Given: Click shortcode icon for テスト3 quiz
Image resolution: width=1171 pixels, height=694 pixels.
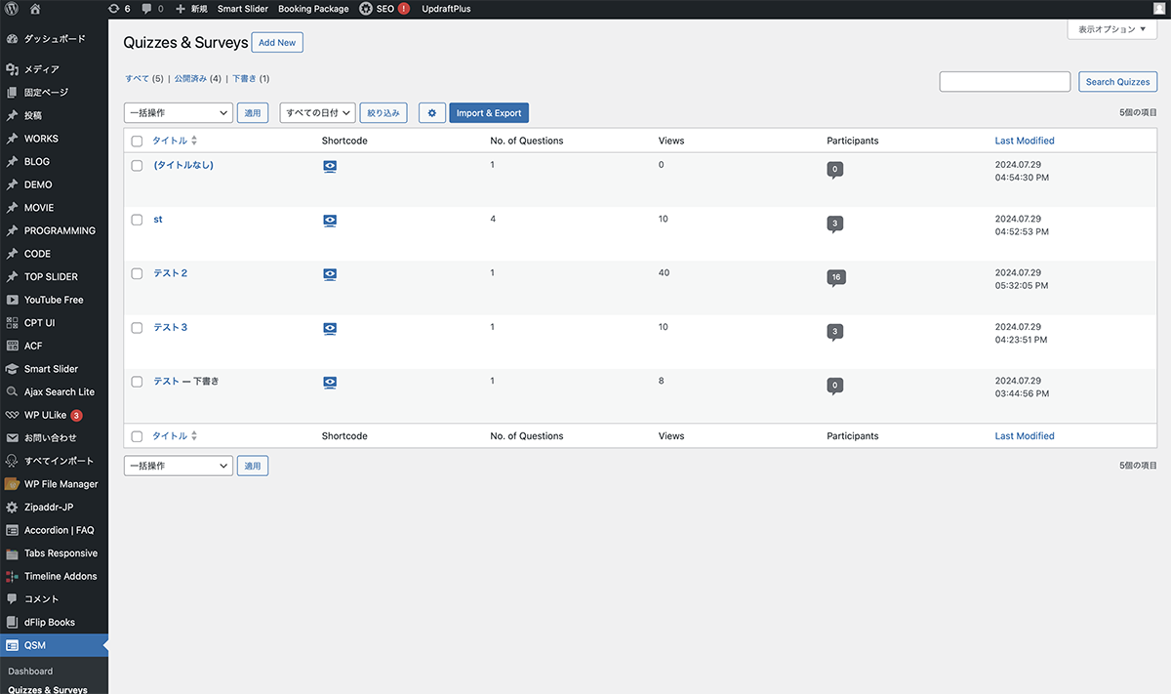Looking at the screenshot, I should [x=330, y=329].
